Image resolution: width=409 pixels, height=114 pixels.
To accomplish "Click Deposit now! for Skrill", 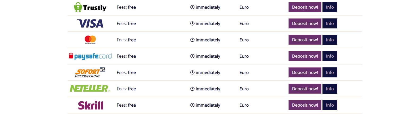I will (x=305, y=105).
